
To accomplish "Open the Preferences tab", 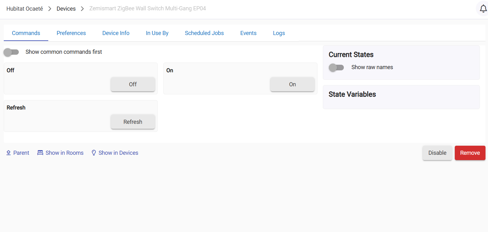I will tap(71, 33).
